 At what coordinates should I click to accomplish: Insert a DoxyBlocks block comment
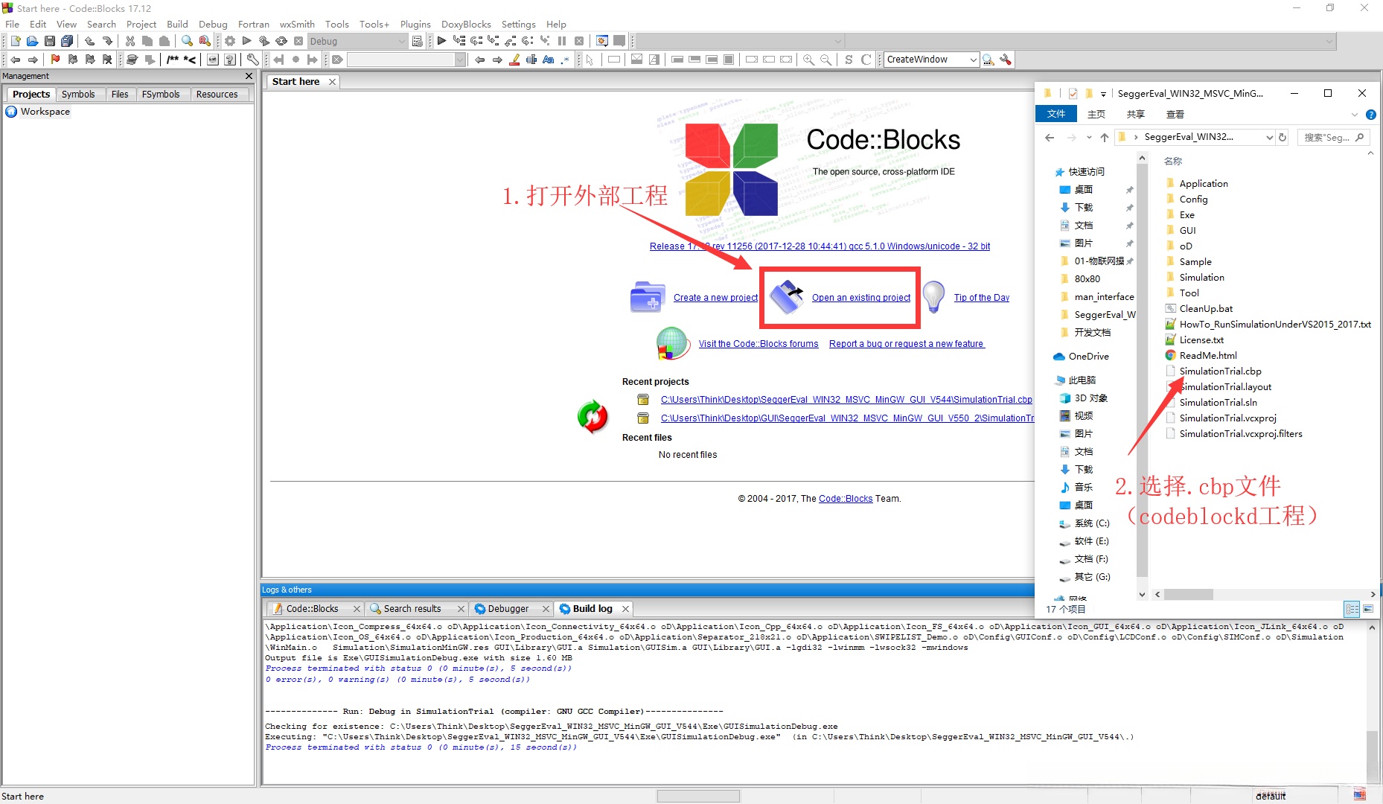coord(173,60)
